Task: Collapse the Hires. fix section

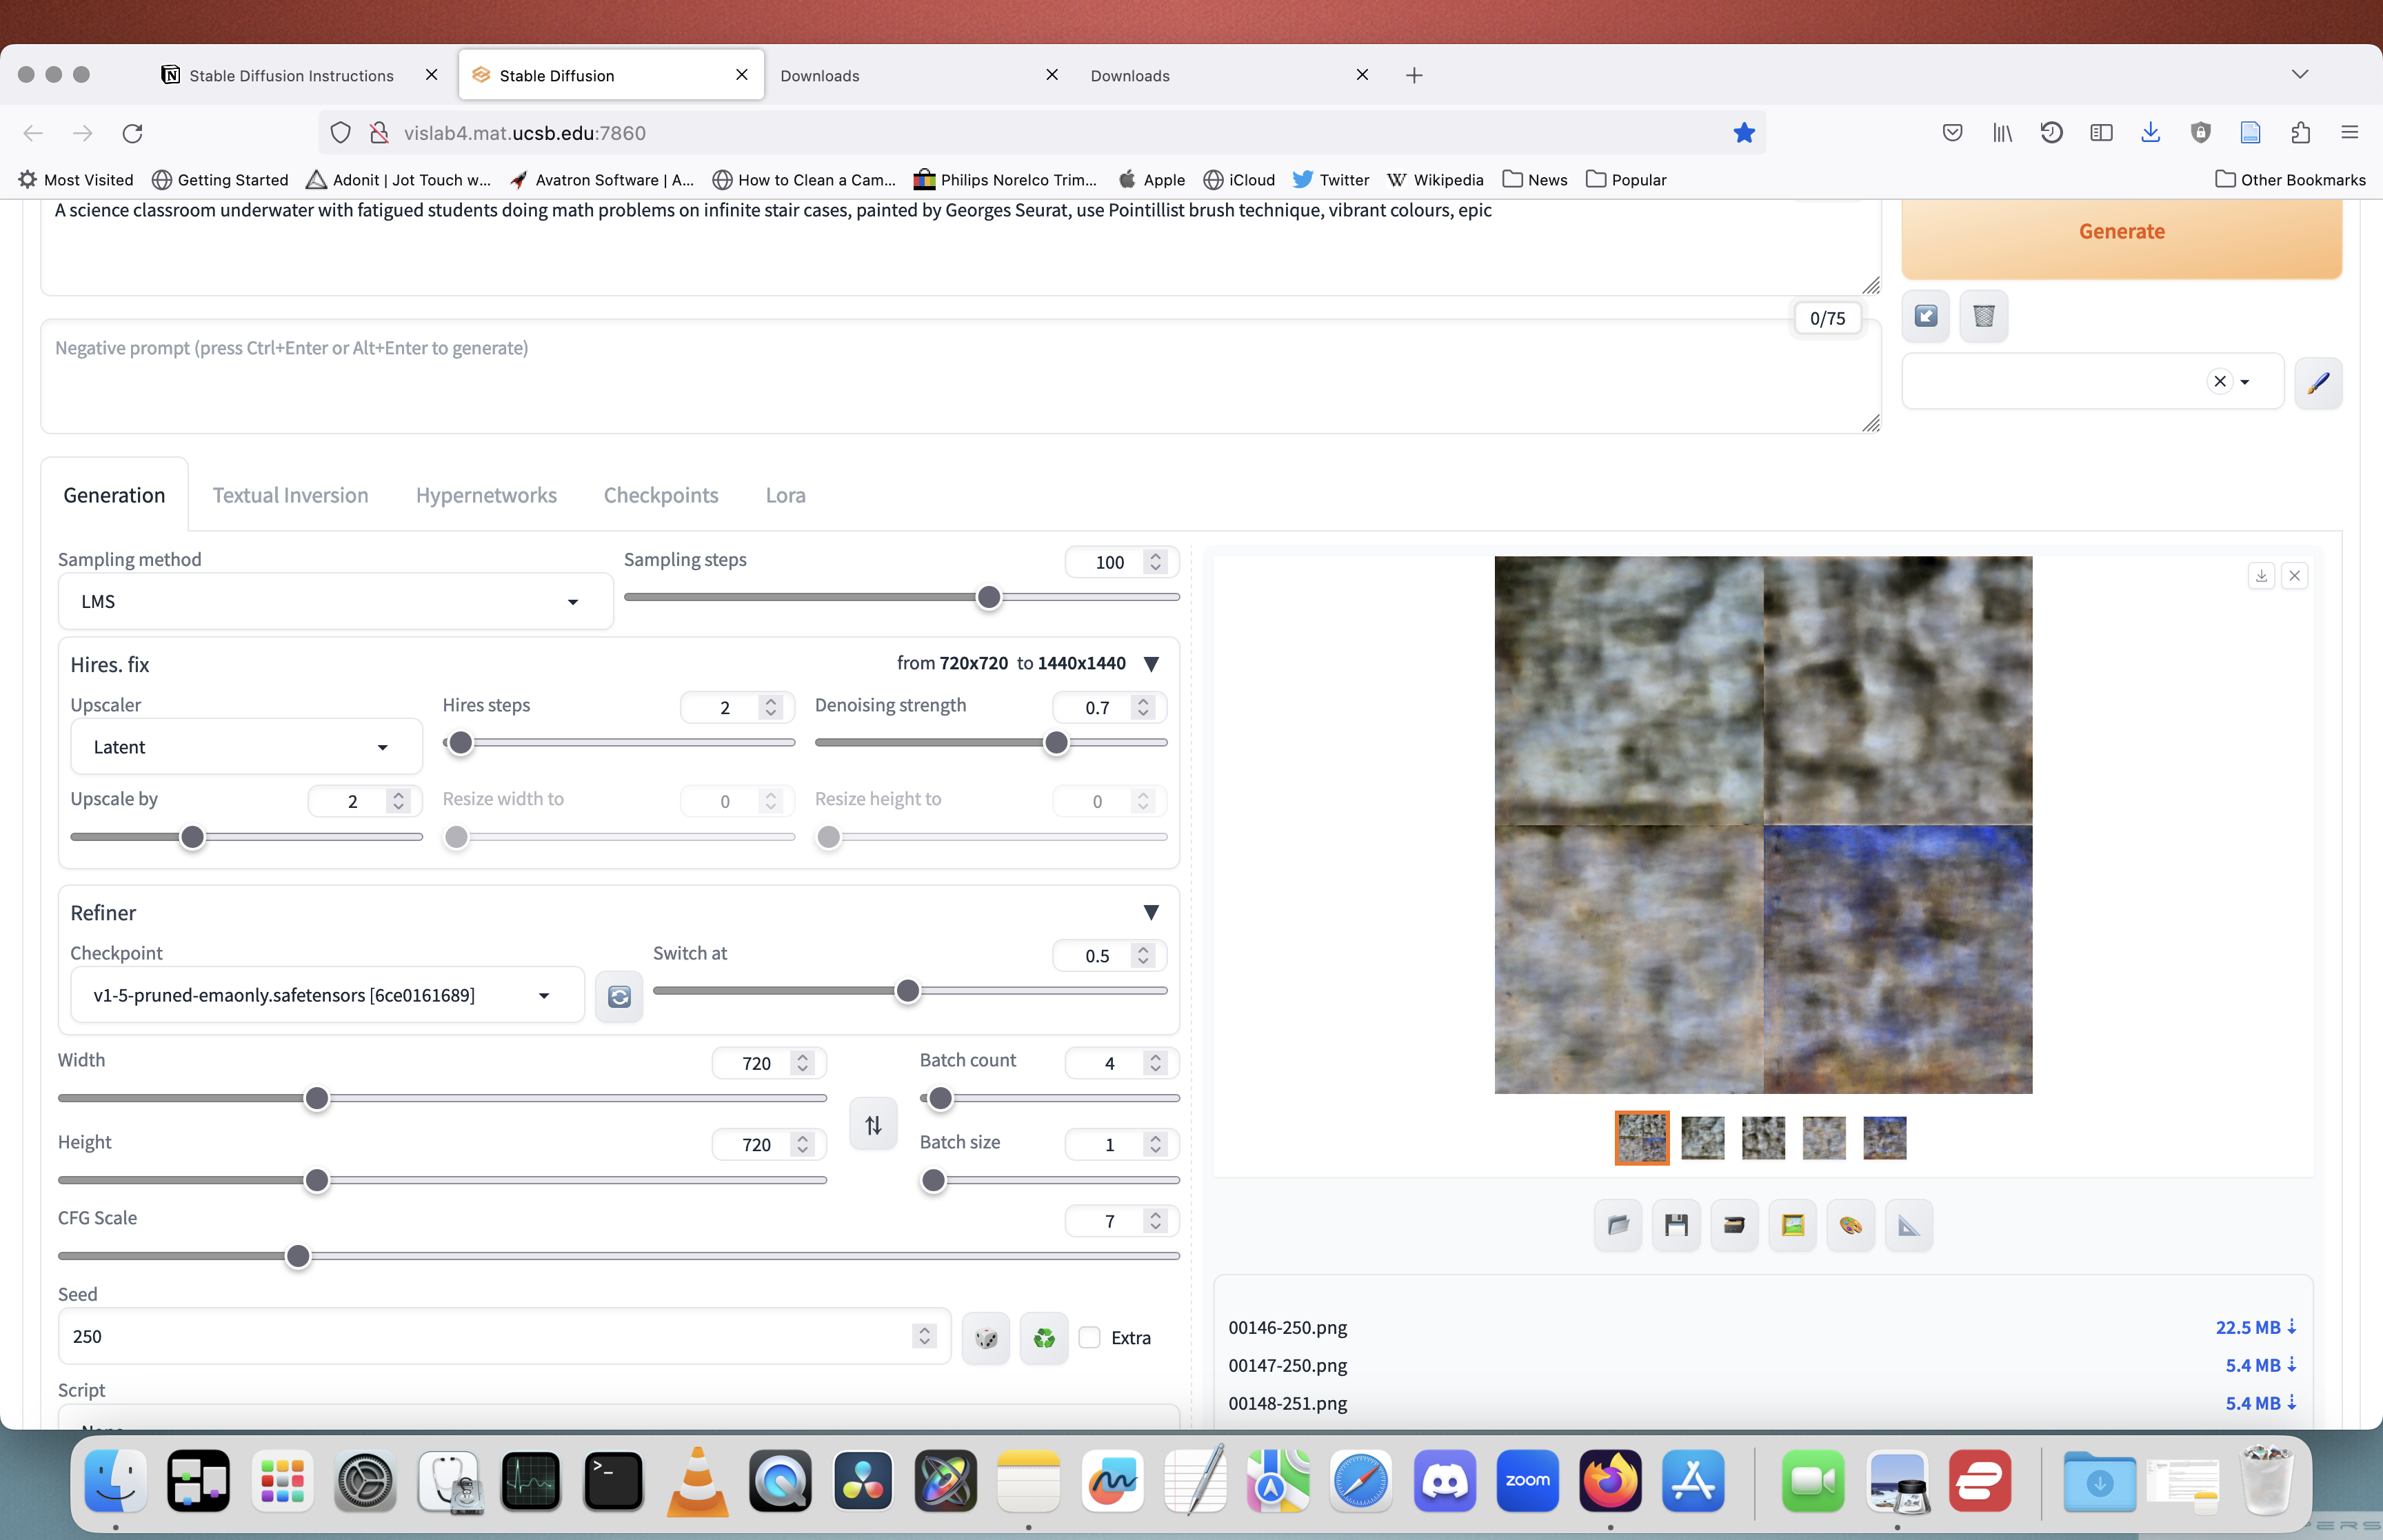Action: pos(1151,664)
